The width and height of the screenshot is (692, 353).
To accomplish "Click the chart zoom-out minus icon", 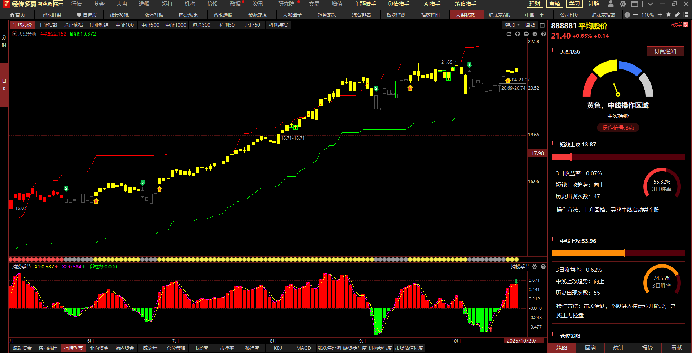I will [x=526, y=34].
